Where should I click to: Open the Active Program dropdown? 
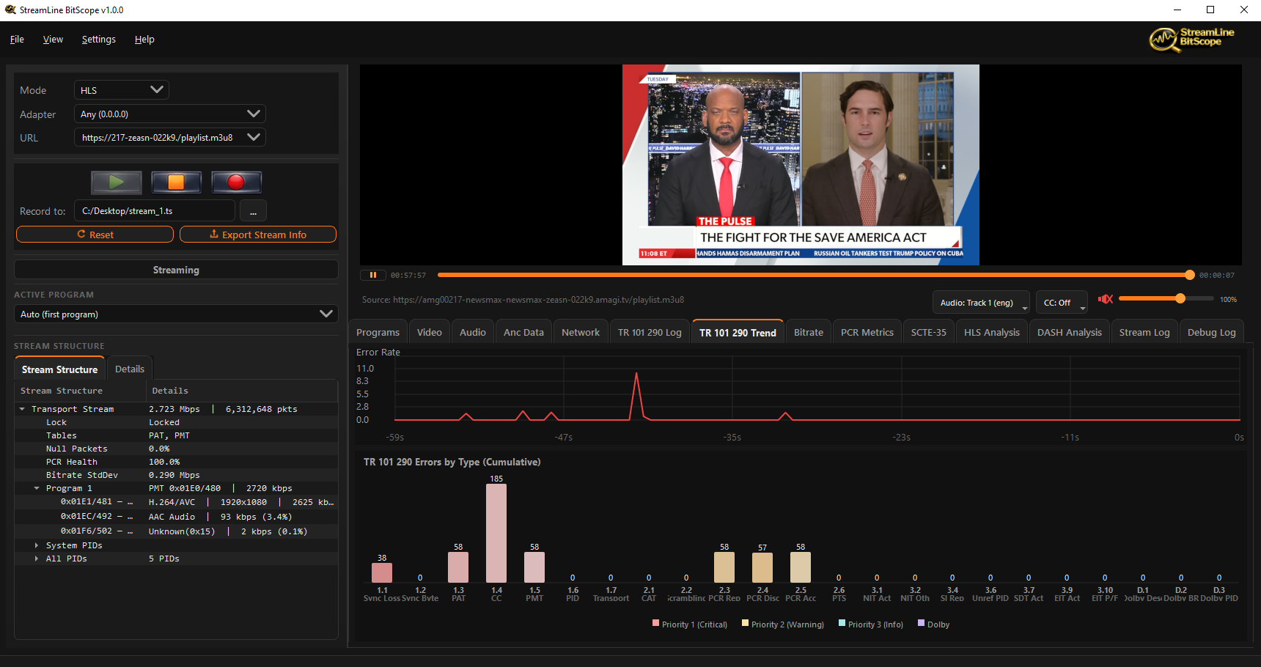click(x=176, y=314)
